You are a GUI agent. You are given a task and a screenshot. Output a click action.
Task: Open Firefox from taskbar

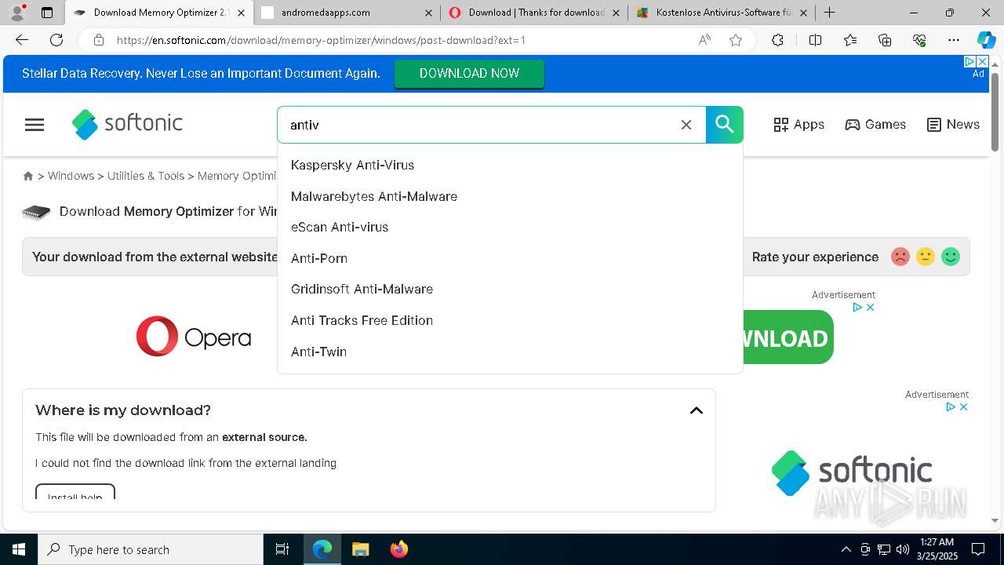tap(398, 549)
